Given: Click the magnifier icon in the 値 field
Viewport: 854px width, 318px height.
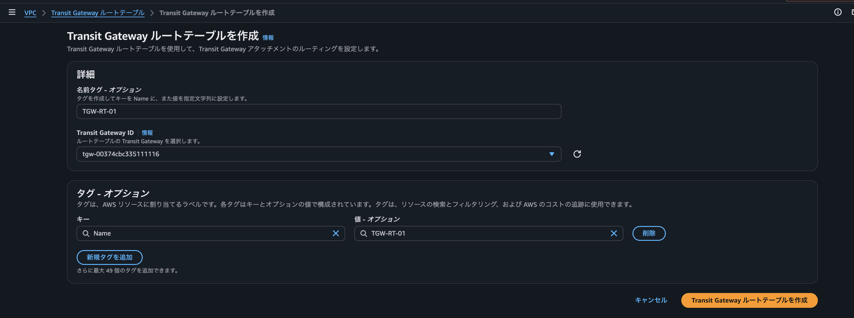Looking at the screenshot, I should click(x=364, y=233).
